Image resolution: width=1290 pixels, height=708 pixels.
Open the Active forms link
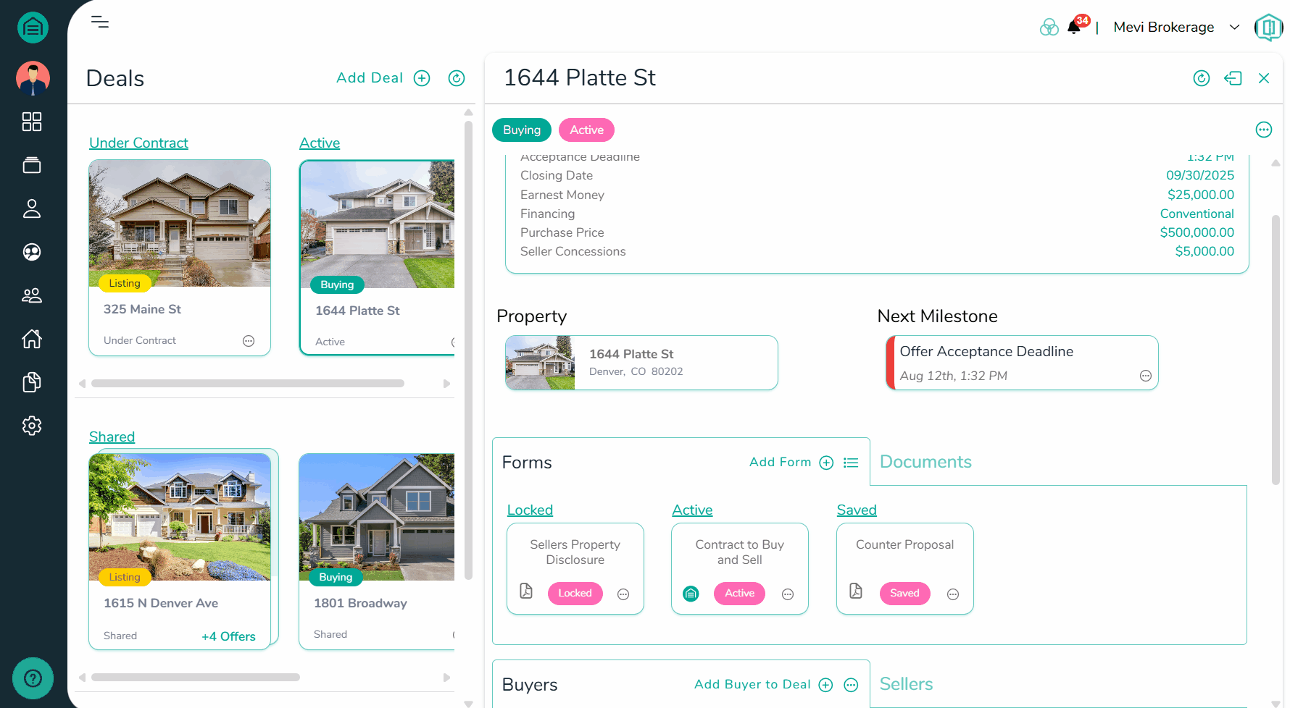point(692,510)
